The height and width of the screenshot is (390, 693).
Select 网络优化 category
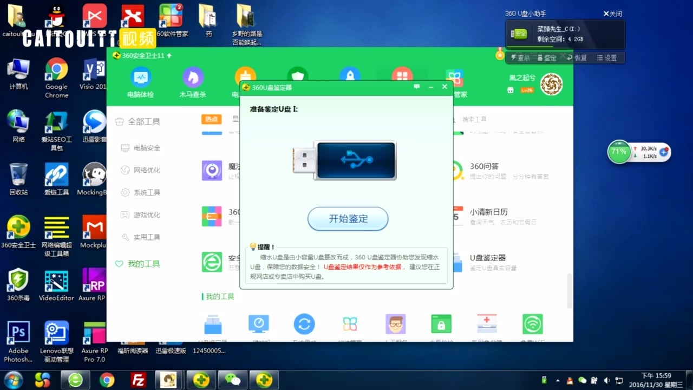141,170
